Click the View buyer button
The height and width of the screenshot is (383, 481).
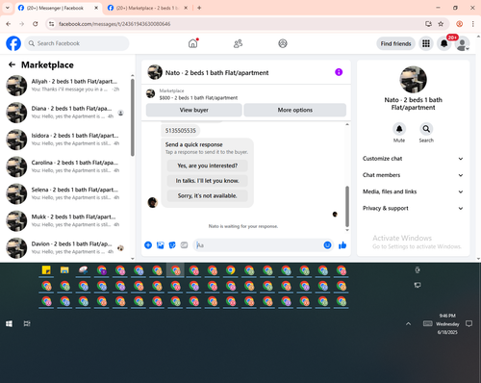pyautogui.click(x=194, y=110)
